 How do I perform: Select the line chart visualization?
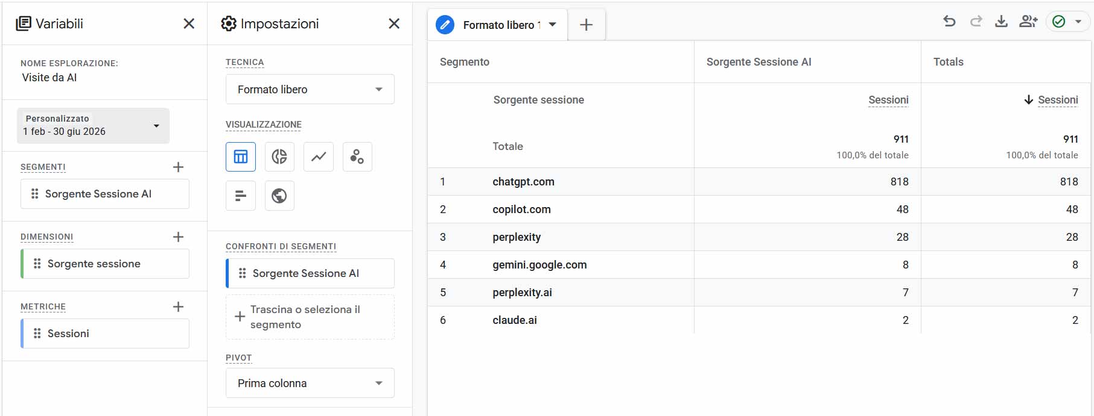(x=319, y=157)
